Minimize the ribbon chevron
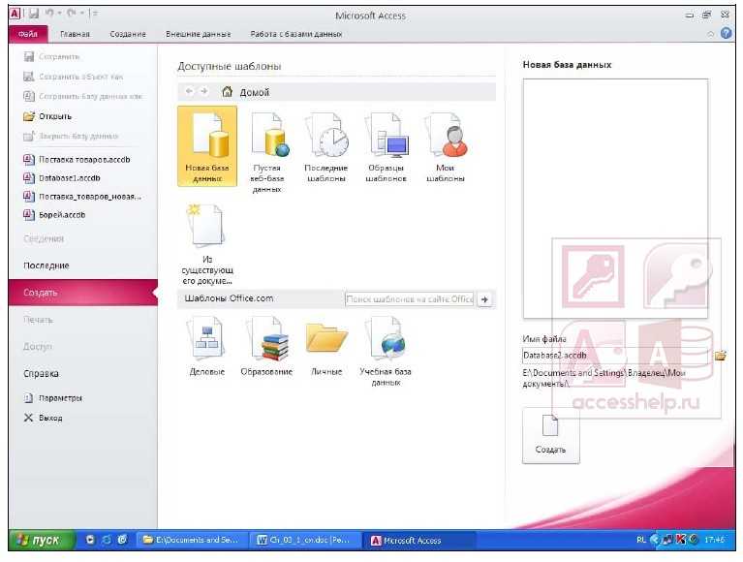The width and height of the screenshot is (743, 562). [x=710, y=34]
